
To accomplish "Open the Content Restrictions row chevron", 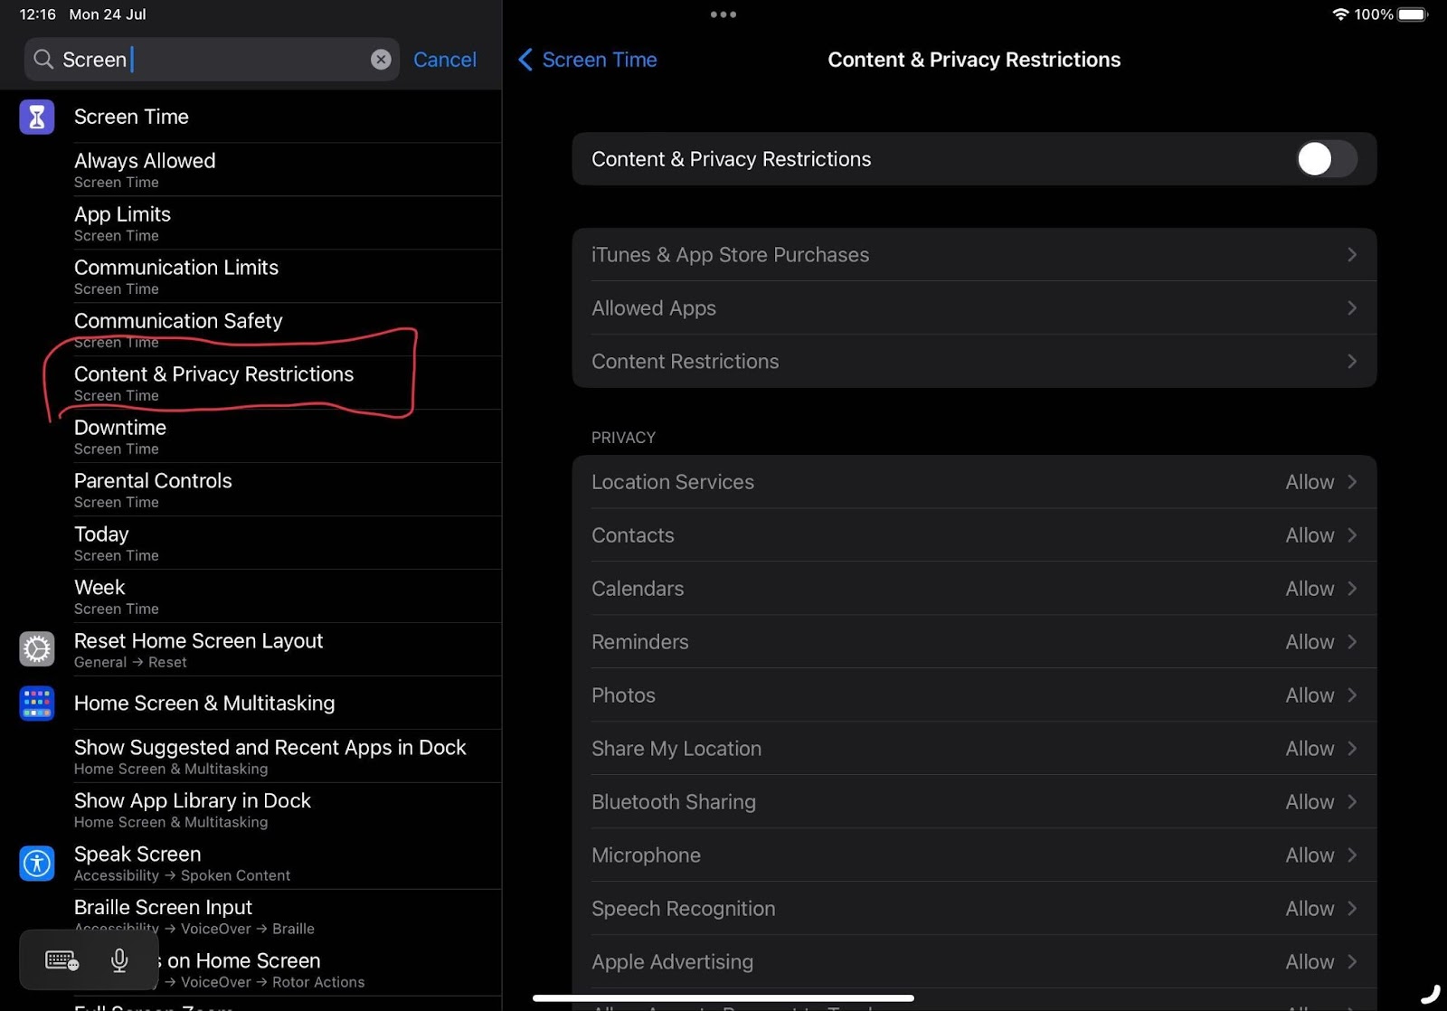I will click(1352, 362).
